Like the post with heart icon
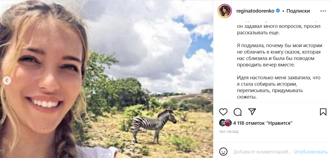This screenshot has height=158, width=331. coord(223,112)
